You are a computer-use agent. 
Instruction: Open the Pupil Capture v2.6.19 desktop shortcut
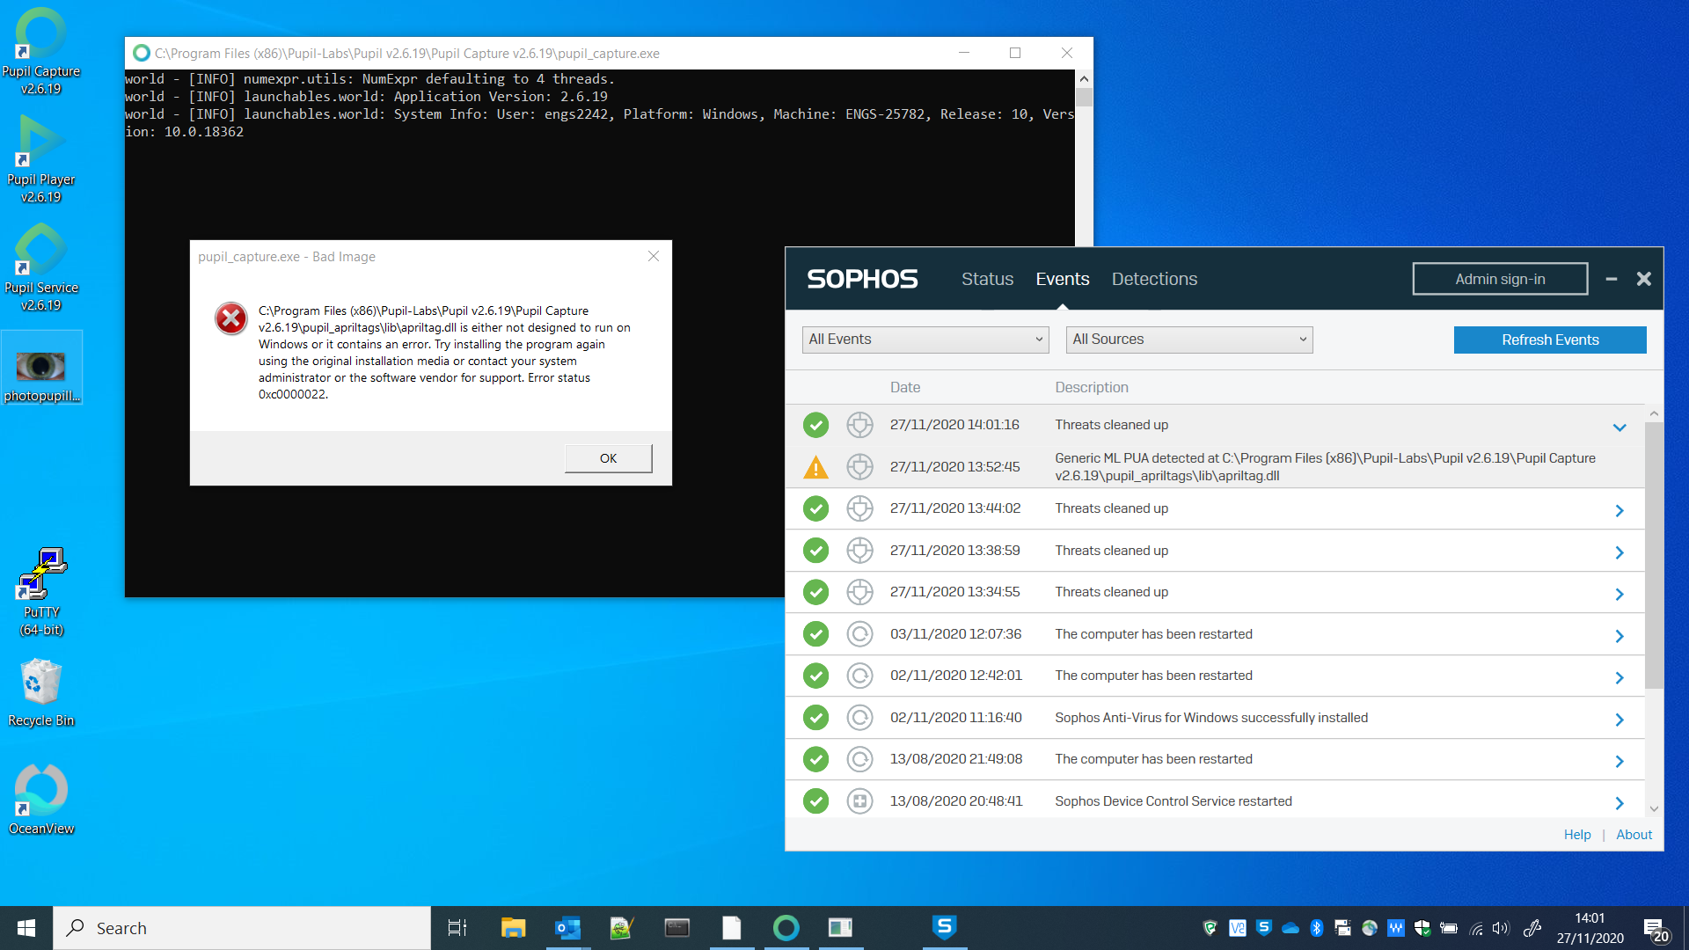point(41,52)
